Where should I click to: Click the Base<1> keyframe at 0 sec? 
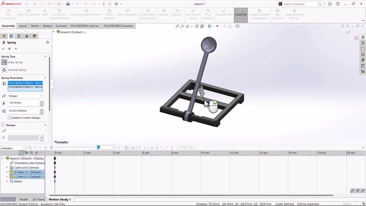point(55,172)
